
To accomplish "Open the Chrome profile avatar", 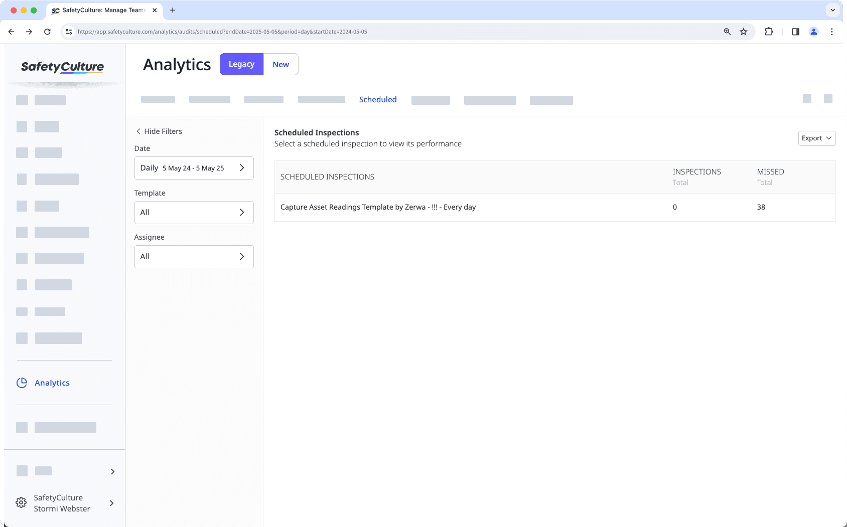I will pos(814,32).
